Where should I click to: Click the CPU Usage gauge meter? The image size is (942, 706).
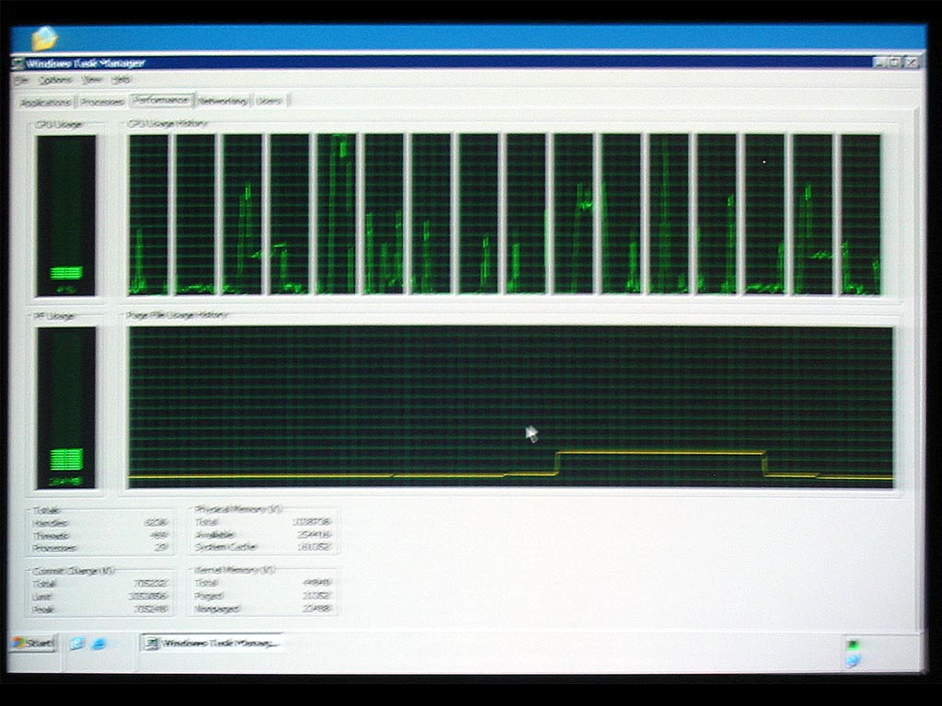tap(66, 215)
